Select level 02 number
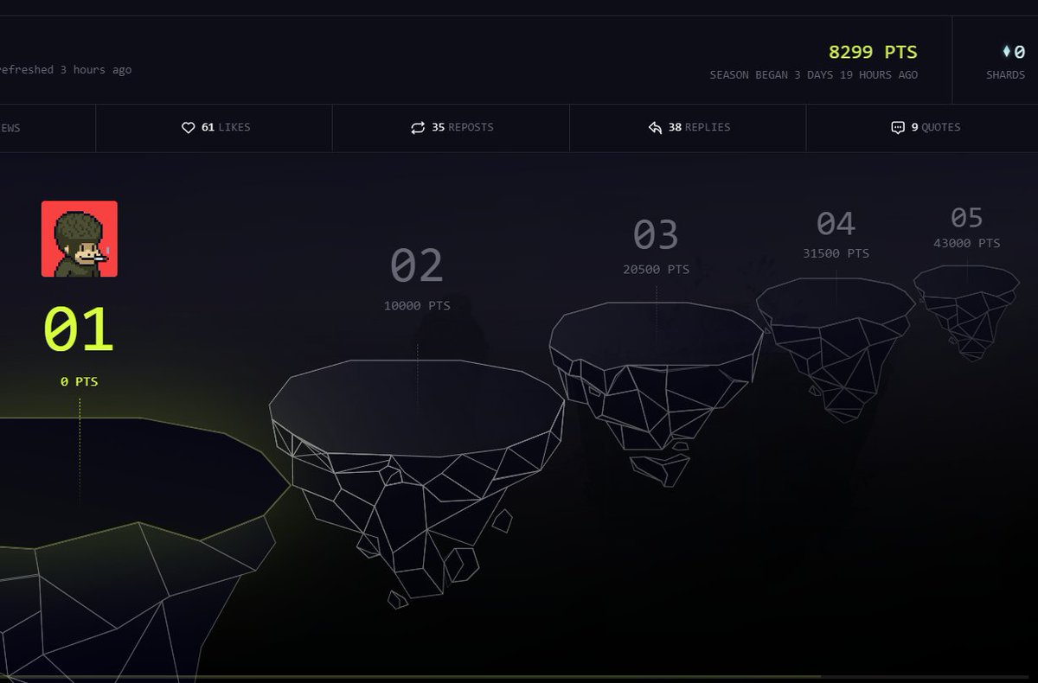 tap(417, 265)
